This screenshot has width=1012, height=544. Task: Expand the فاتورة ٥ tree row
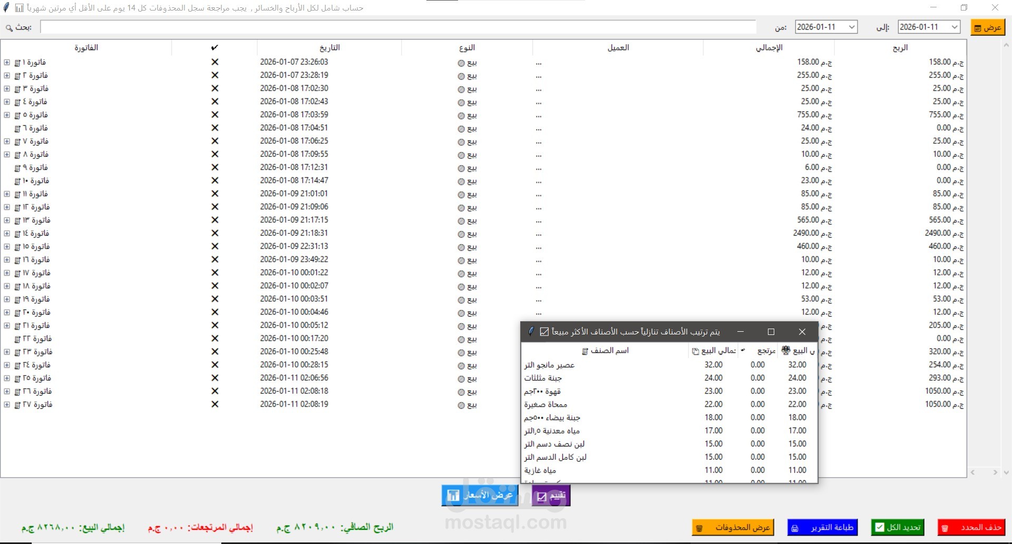click(7, 115)
